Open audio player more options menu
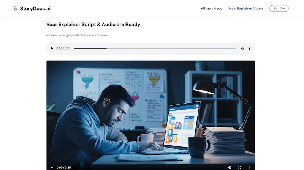 point(249,49)
